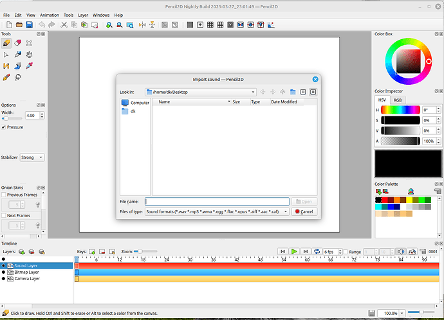The image size is (444, 320).
Task: Click the Add Color palette icon
Action: (x=378, y=191)
